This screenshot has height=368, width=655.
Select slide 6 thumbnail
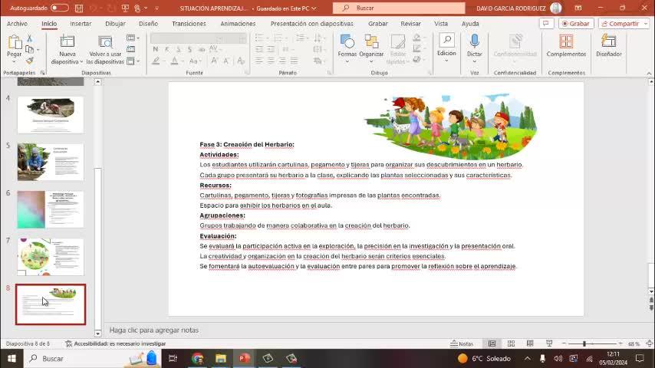51,210
